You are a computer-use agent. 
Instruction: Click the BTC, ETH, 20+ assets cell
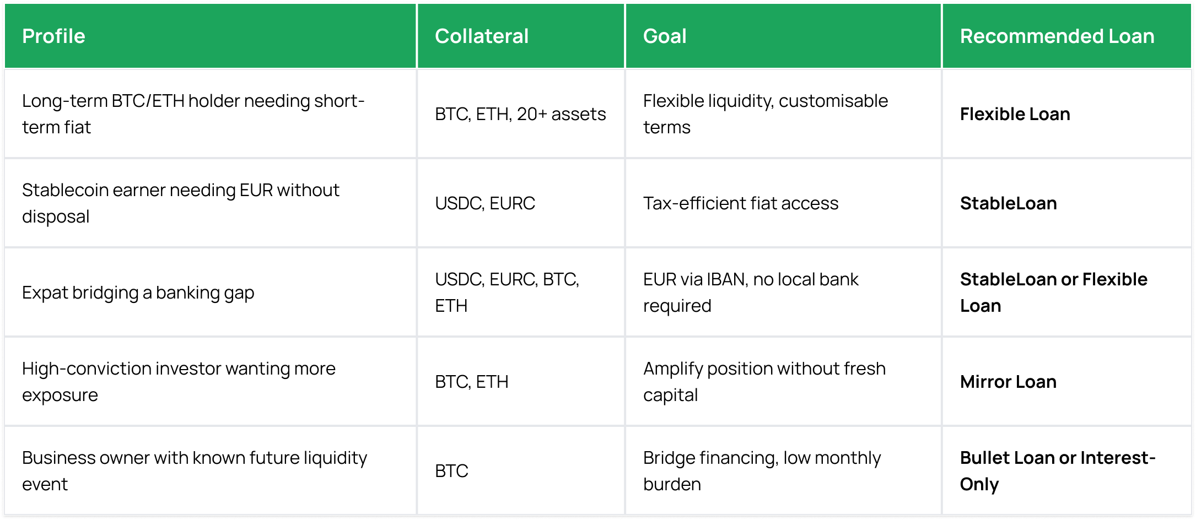coord(520,114)
